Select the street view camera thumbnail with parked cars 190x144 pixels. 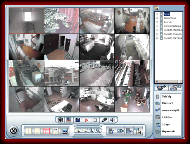click(x=97, y=73)
